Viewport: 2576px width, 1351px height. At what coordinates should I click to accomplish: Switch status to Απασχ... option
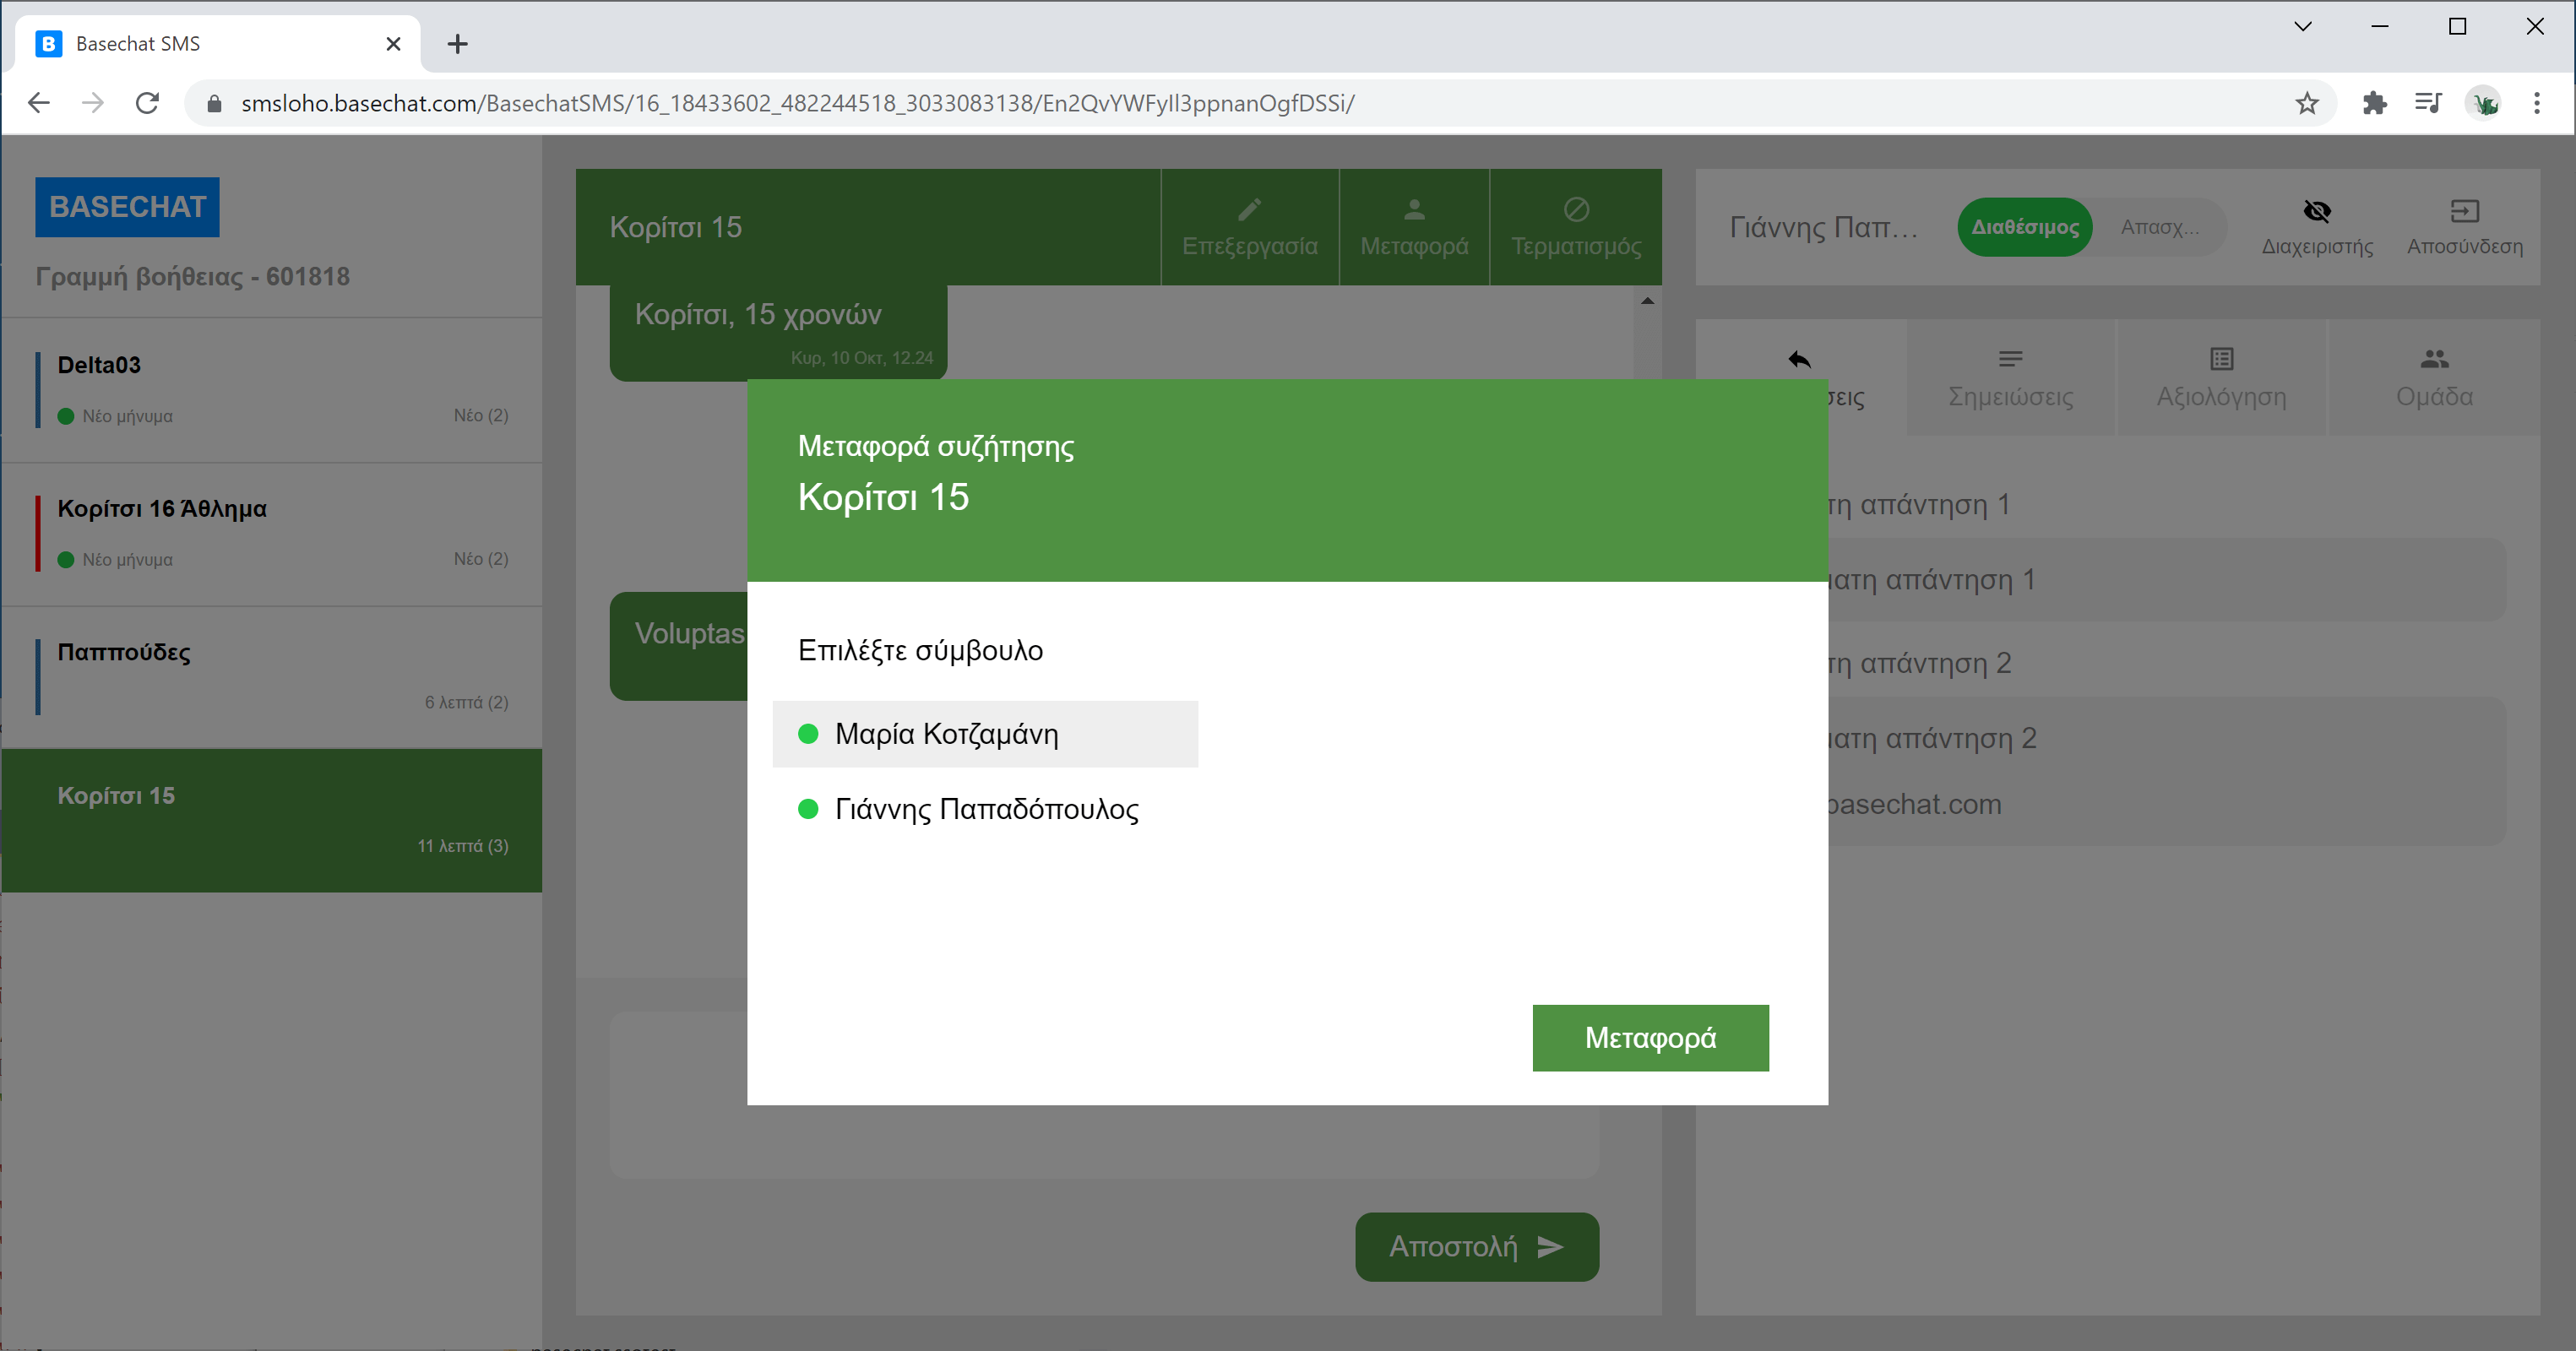point(2159,227)
